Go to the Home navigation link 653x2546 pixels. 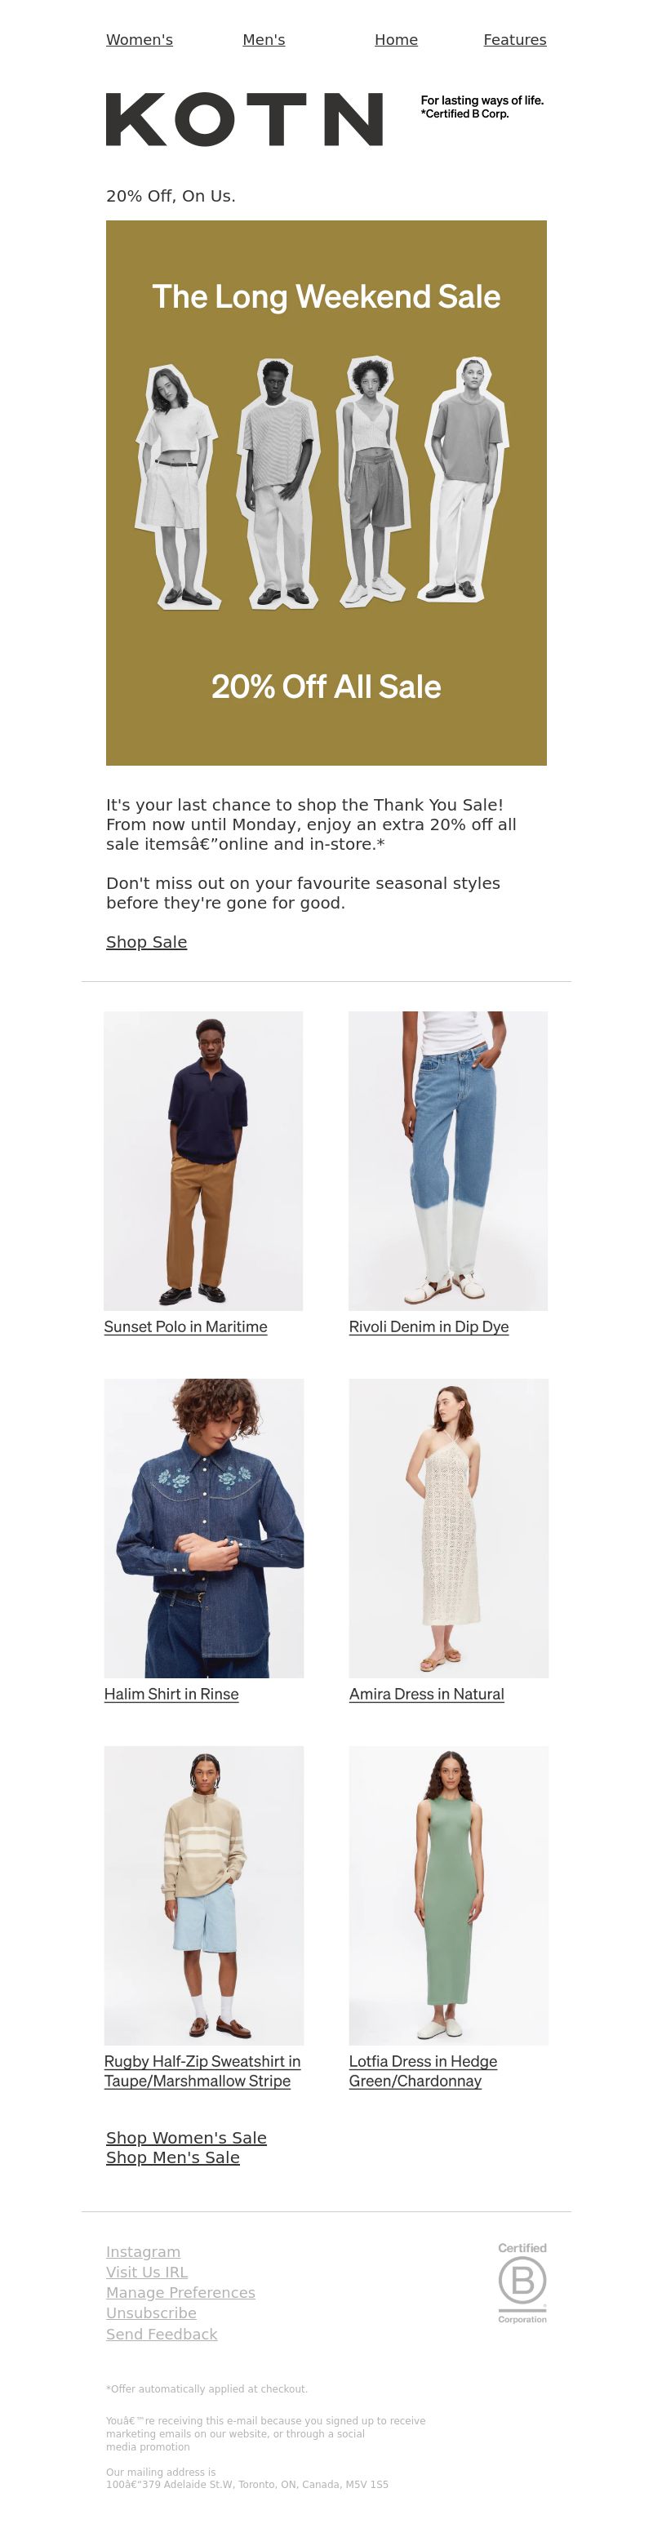pyautogui.click(x=396, y=39)
